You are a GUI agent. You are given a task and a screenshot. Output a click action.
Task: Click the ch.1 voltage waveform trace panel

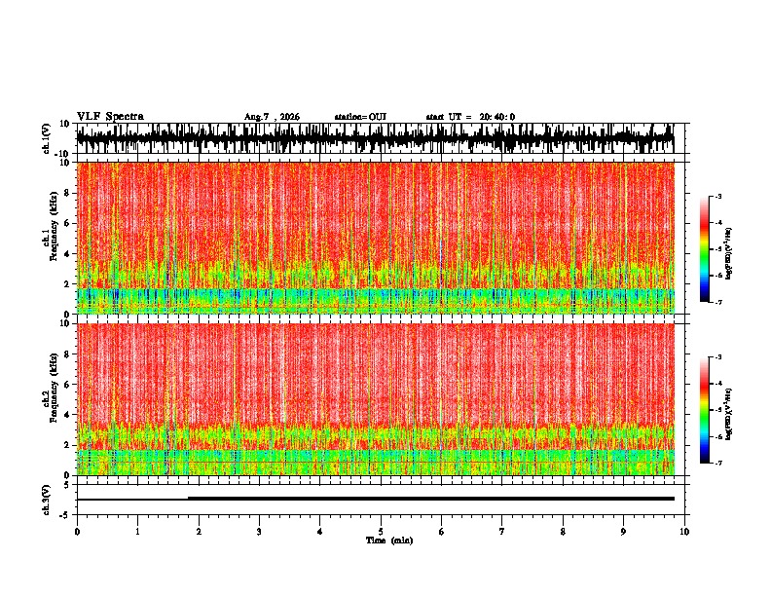tap(383, 138)
